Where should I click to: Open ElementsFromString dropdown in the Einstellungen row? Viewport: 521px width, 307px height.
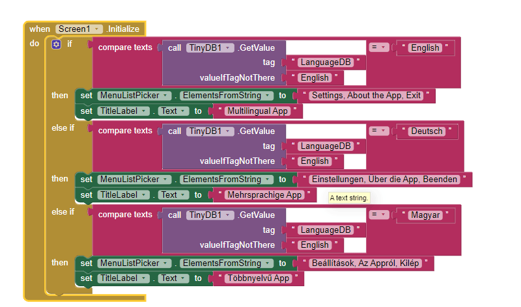227,180
